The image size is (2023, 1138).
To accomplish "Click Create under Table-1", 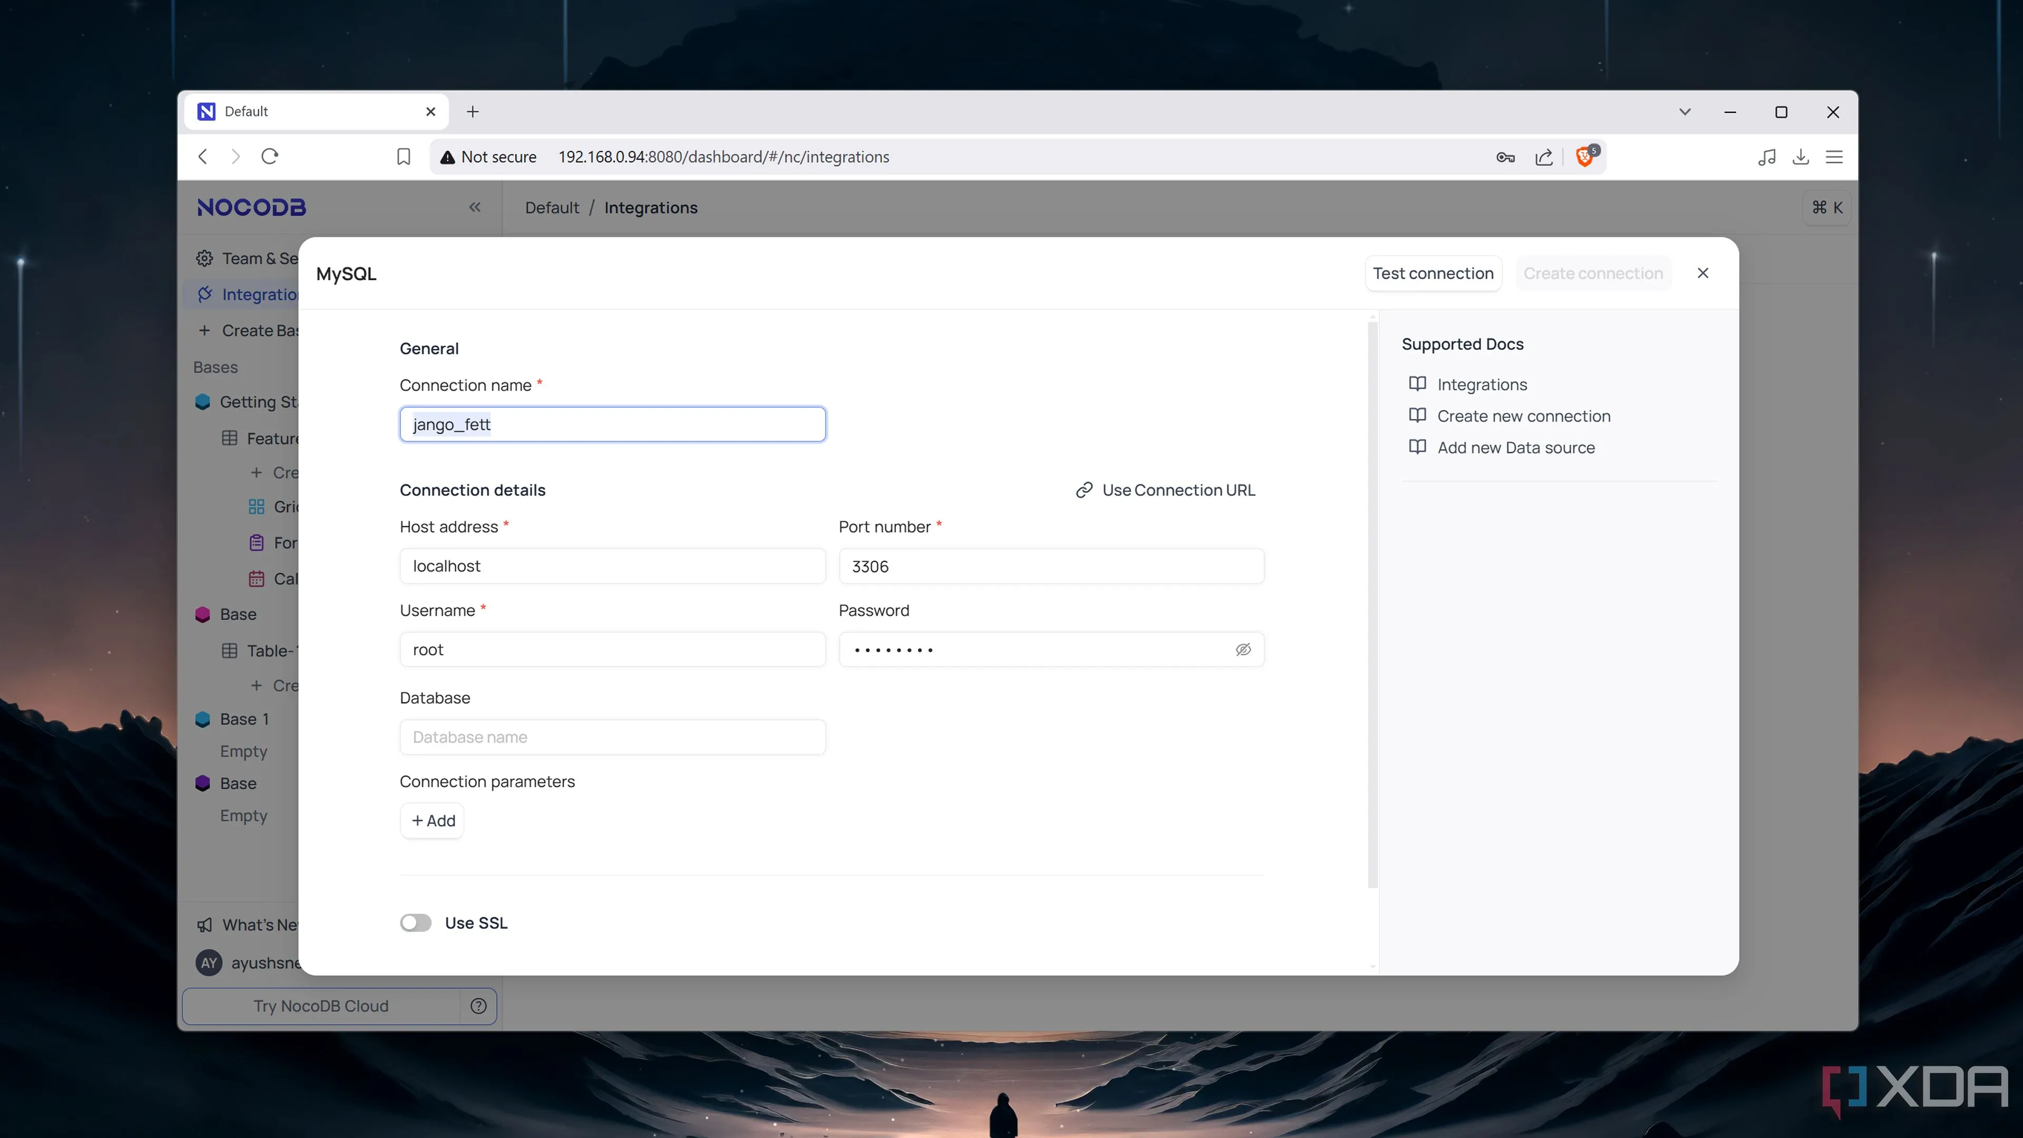I will click(274, 685).
